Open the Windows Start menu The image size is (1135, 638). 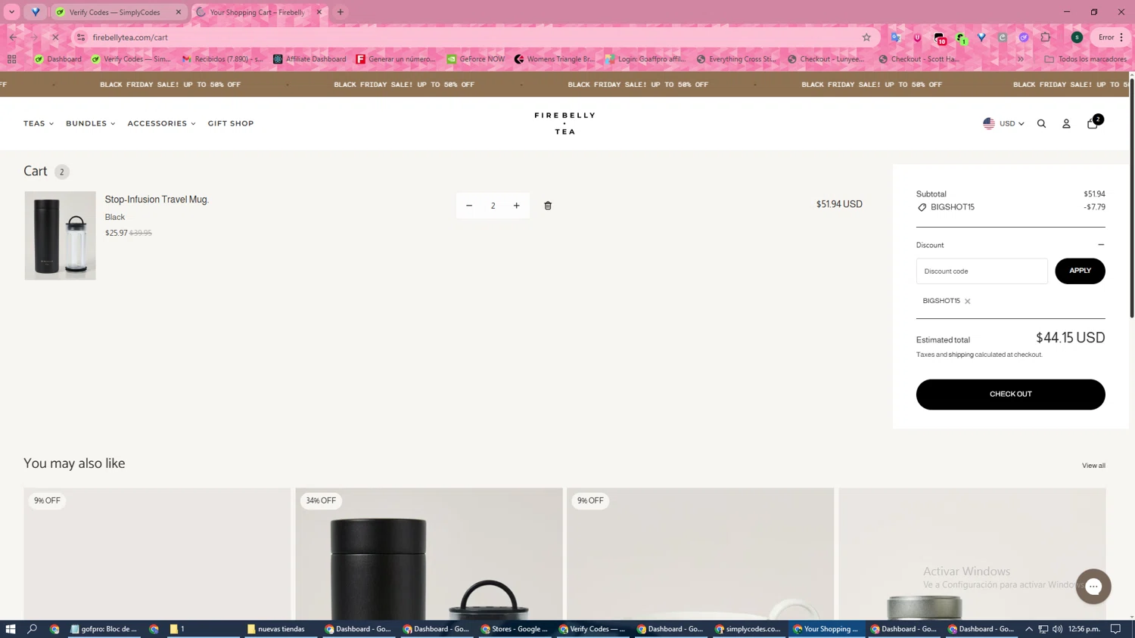[x=11, y=629]
